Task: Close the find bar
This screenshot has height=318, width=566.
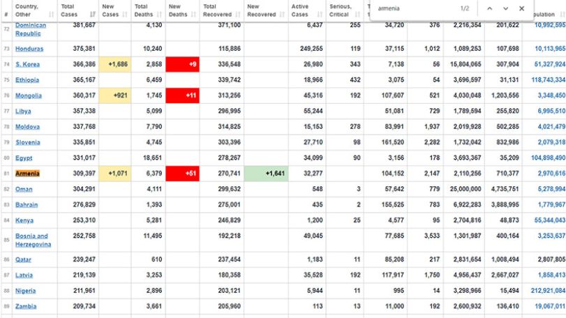Action: (x=521, y=8)
